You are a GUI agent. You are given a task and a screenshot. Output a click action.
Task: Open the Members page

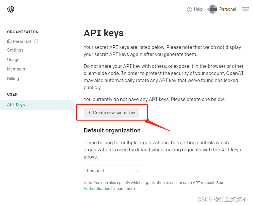point(16,69)
